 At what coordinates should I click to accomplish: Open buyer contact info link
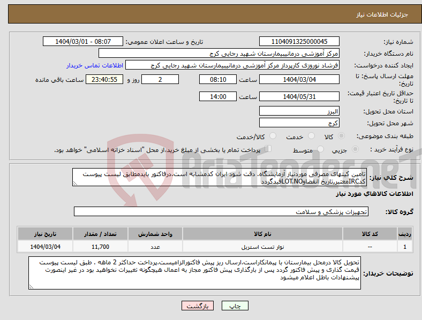click(95, 65)
